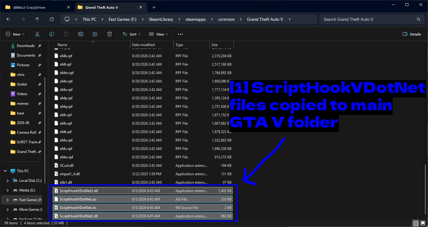The image size is (428, 227).
Task: Go back with the left arrow
Action: coord(8,19)
